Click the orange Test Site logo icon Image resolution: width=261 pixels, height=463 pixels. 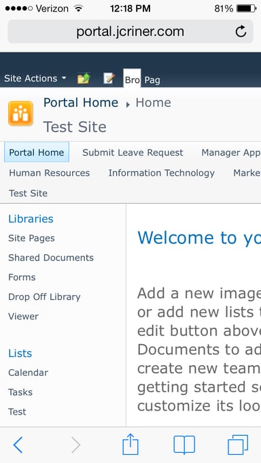coord(20,114)
